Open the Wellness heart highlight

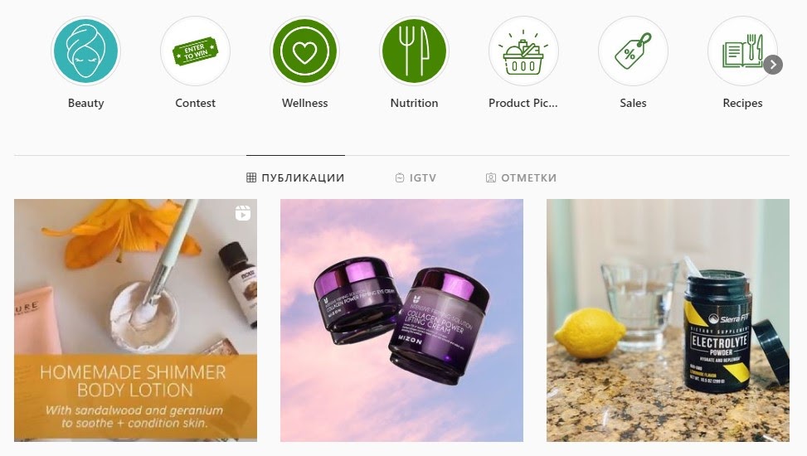click(x=304, y=51)
